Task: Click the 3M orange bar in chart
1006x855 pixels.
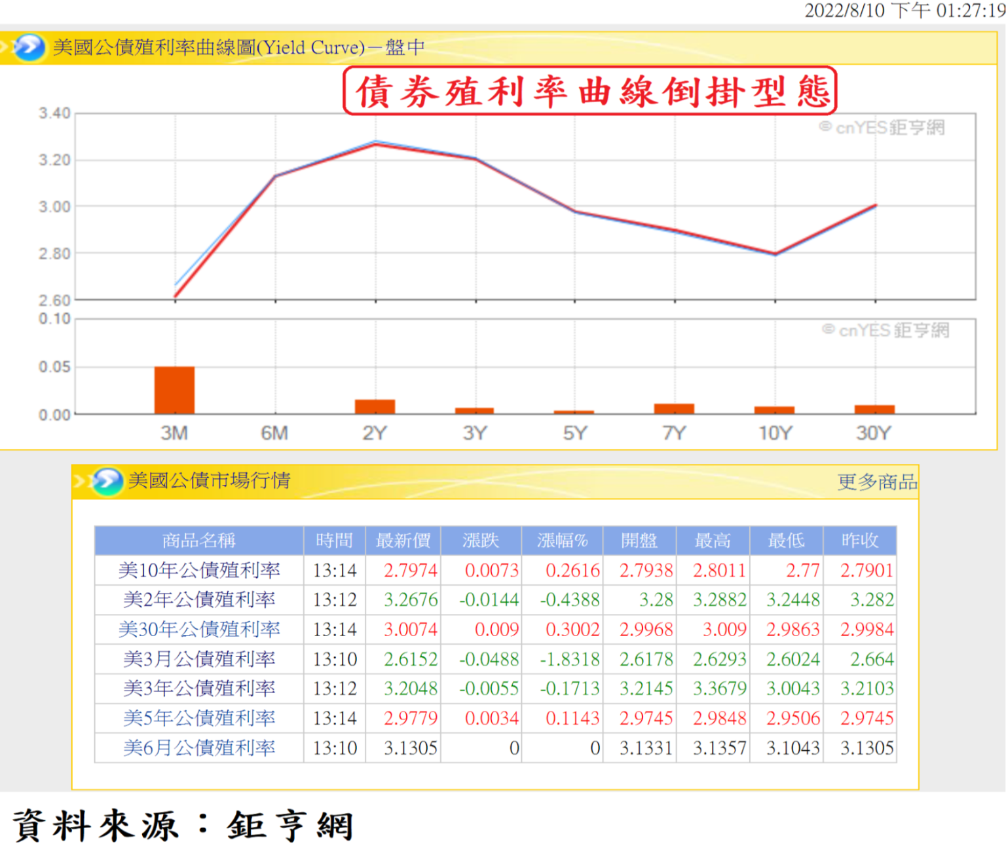Action: pyautogui.click(x=174, y=390)
